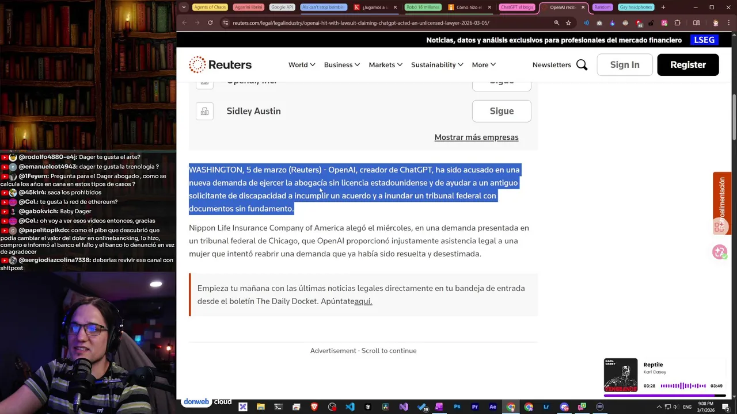This screenshot has width=737, height=414.
Task: Bookmark this page with the star icon
Action: point(568,23)
